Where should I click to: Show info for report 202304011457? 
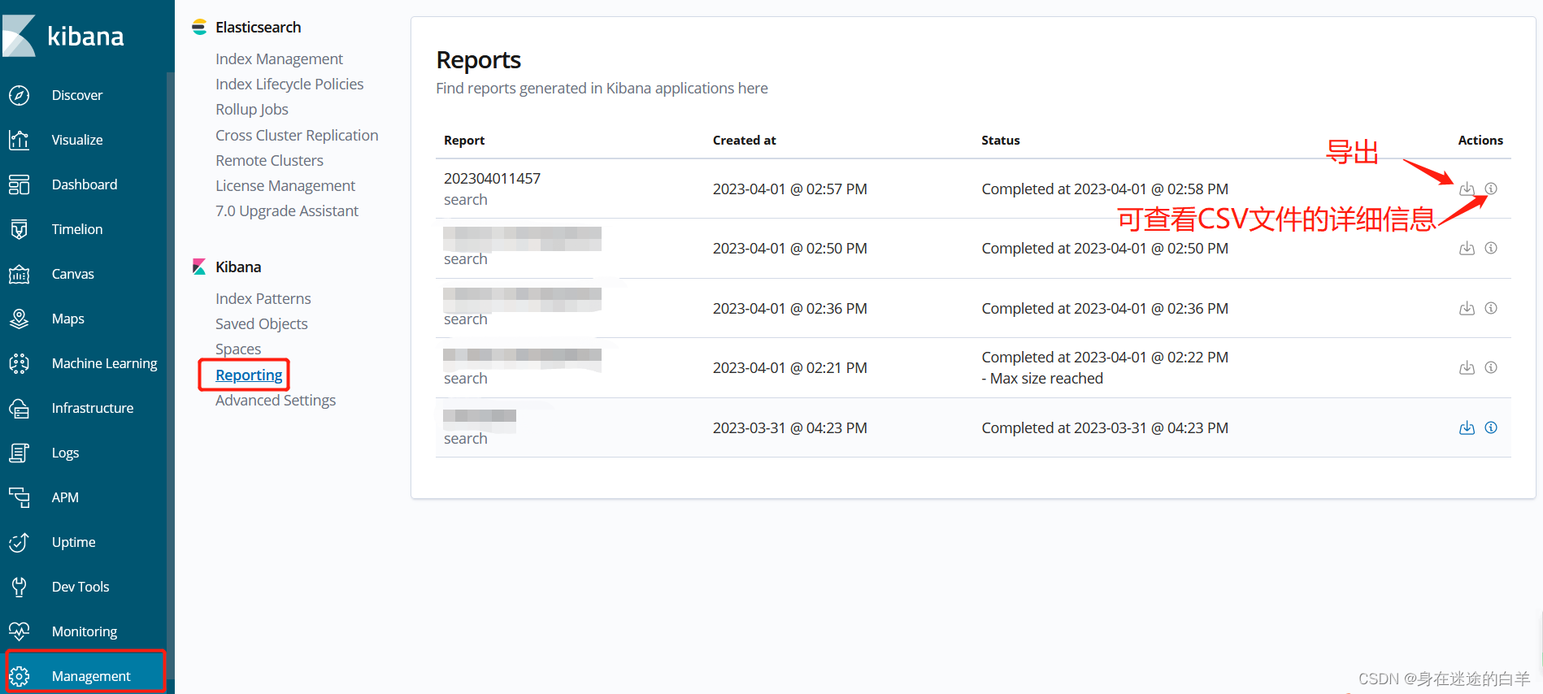[1491, 189]
